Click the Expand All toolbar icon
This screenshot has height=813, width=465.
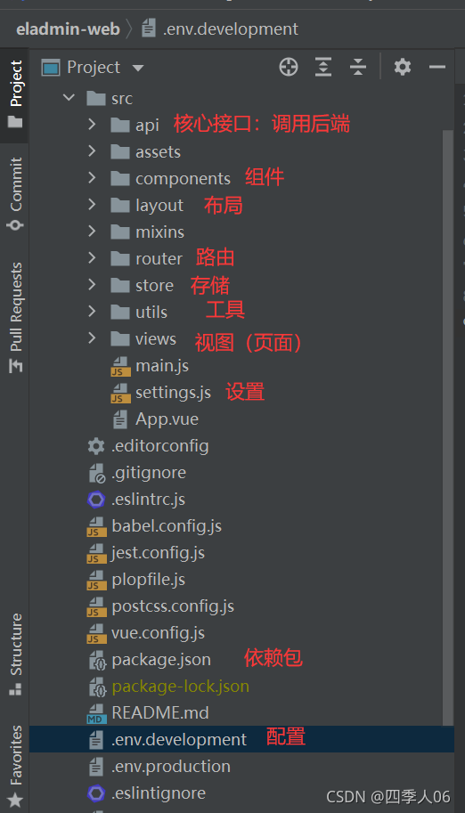click(323, 68)
